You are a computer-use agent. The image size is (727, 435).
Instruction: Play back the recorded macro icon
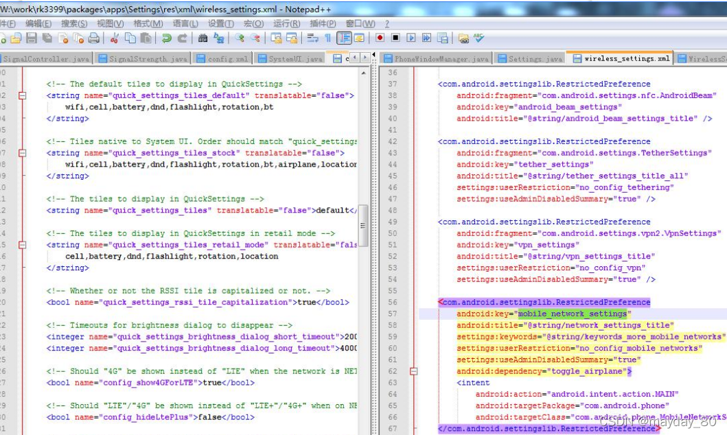coord(411,38)
